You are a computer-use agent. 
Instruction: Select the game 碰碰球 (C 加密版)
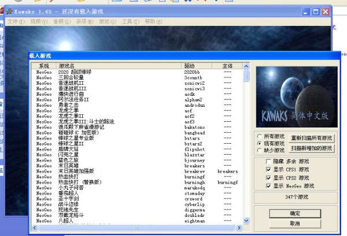78,133
